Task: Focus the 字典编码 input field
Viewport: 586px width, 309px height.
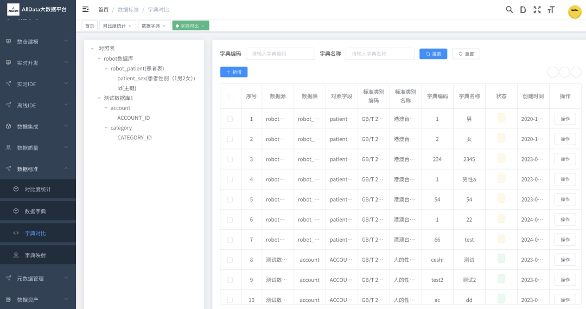Action: point(280,54)
